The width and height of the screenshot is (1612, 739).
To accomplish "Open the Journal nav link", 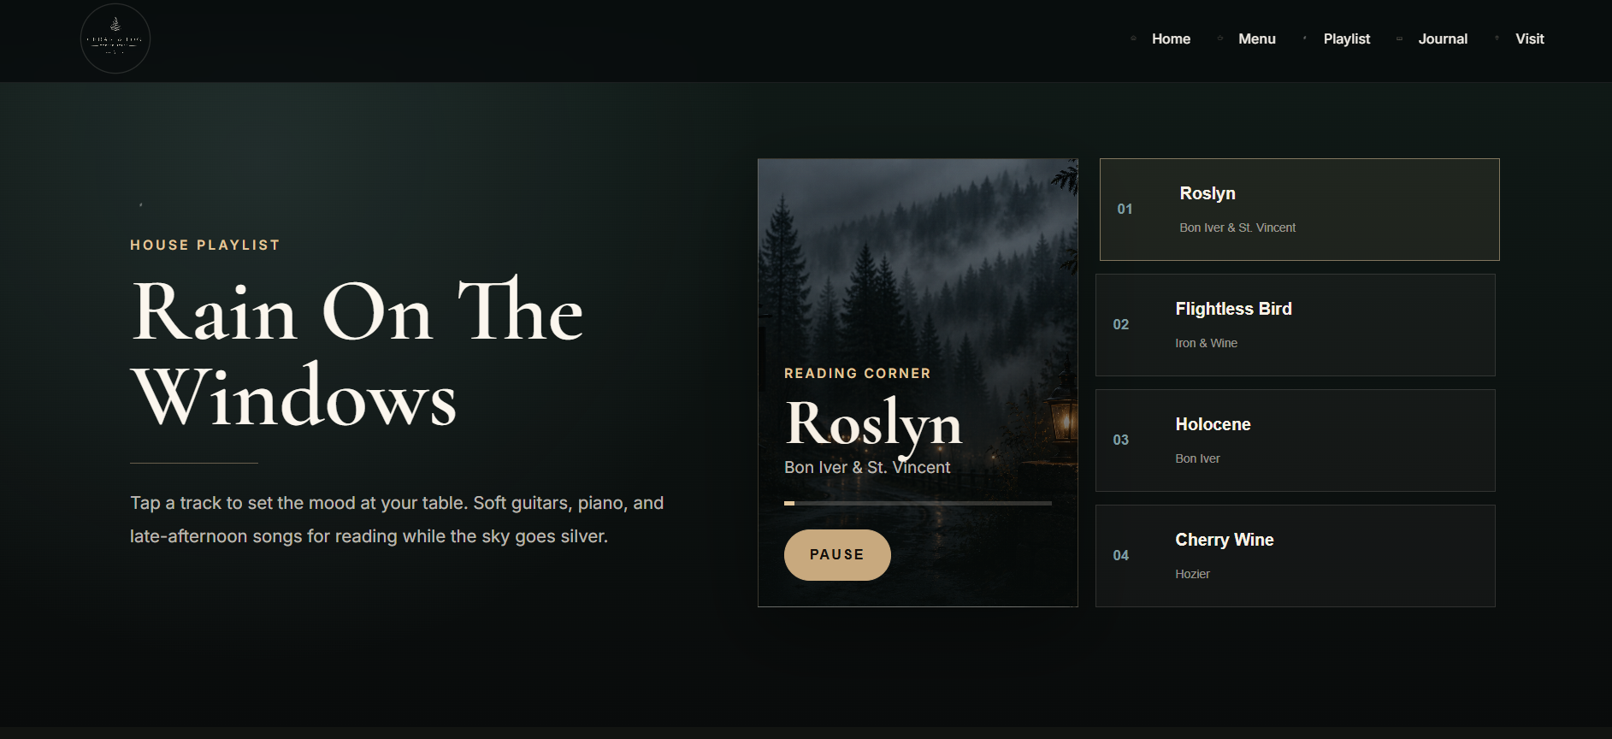I will click(1443, 38).
